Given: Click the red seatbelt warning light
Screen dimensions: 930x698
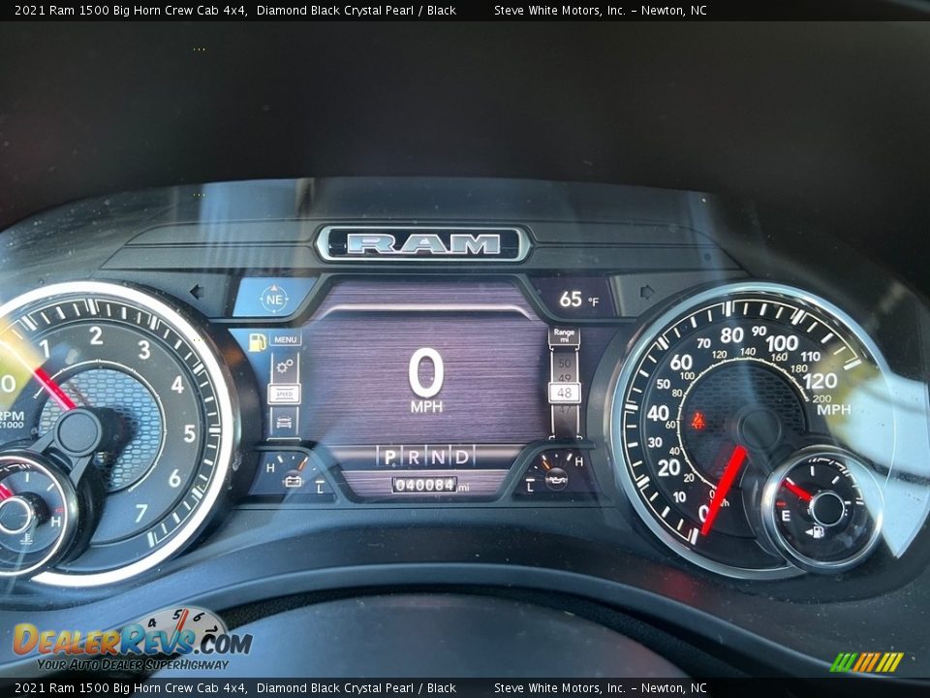Looking at the screenshot, I should coord(697,421).
